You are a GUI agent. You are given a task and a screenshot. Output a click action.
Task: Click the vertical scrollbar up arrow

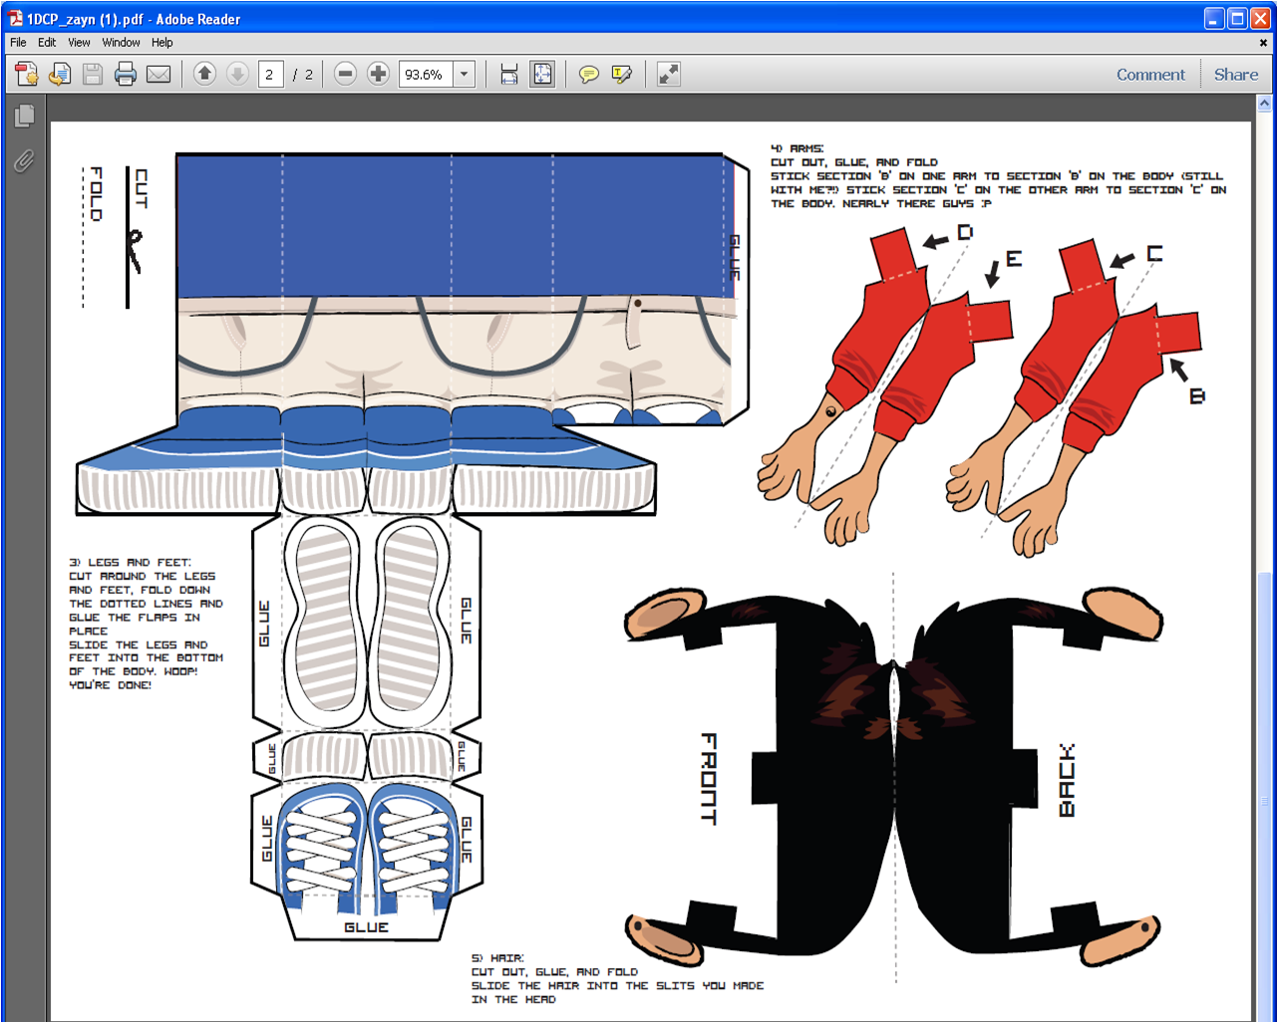coord(1264,104)
